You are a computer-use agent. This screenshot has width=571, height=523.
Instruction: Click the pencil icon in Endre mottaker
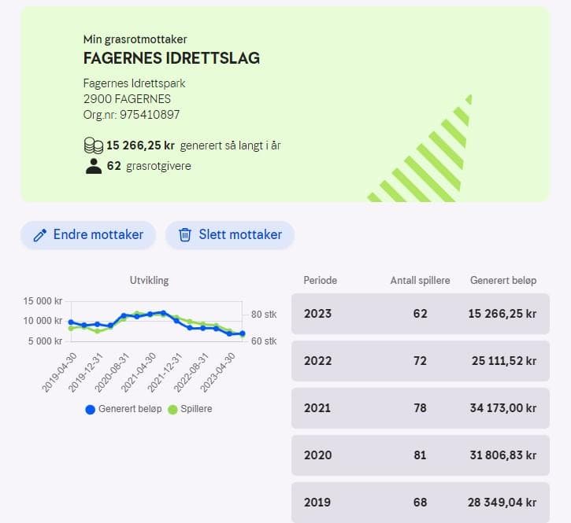[39, 235]
